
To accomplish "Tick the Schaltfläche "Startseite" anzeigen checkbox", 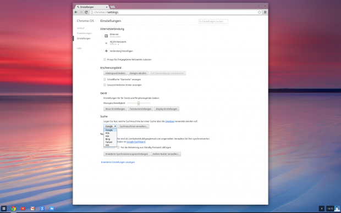I will (105, 79).
